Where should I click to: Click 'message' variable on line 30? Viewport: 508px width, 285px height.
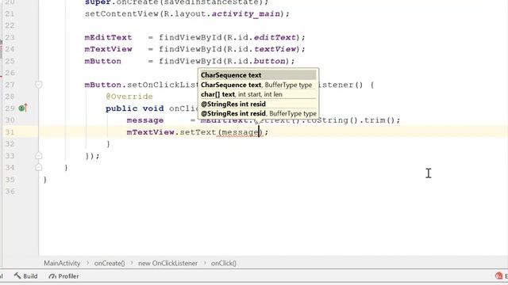pos(145,120)
